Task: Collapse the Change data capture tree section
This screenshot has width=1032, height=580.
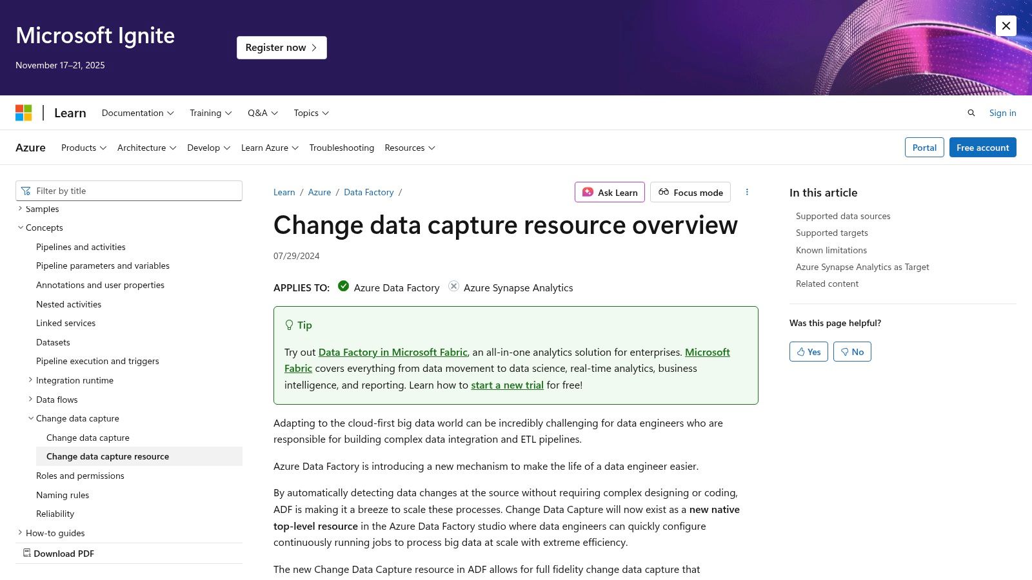Action: click(30, 418)
